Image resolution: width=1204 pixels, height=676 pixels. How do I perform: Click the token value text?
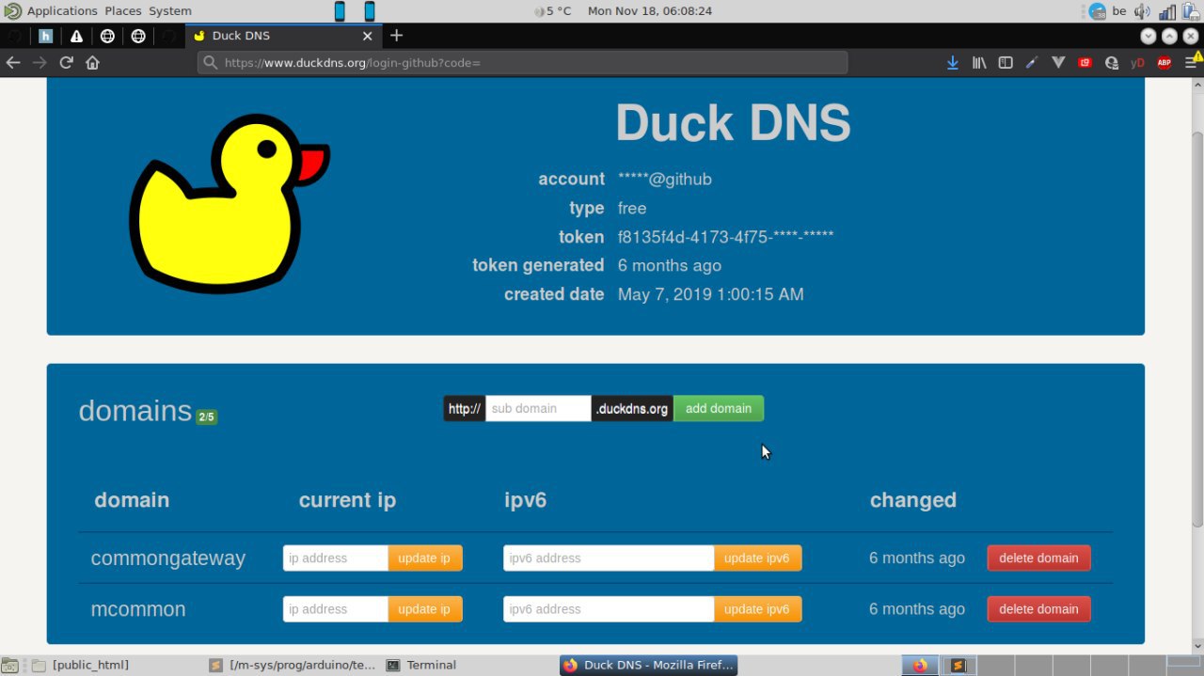pyautogui.click(x=725, y=237)
